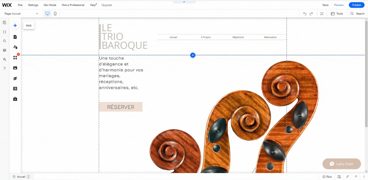Switch to desktop view

pos(47,14)
